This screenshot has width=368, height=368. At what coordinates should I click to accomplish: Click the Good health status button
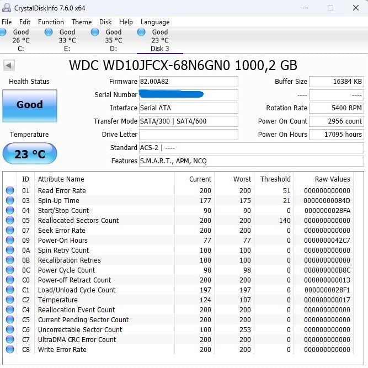[30, 105]
